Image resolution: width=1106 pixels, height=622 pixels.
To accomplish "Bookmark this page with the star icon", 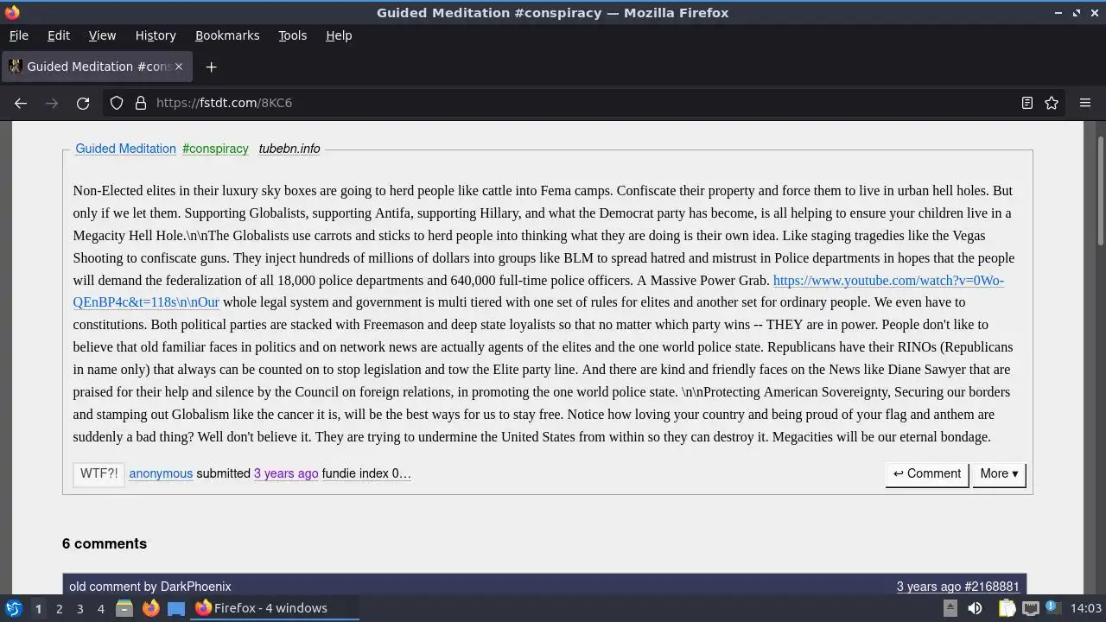I will pyautogui.click(x=1052, y=103).
